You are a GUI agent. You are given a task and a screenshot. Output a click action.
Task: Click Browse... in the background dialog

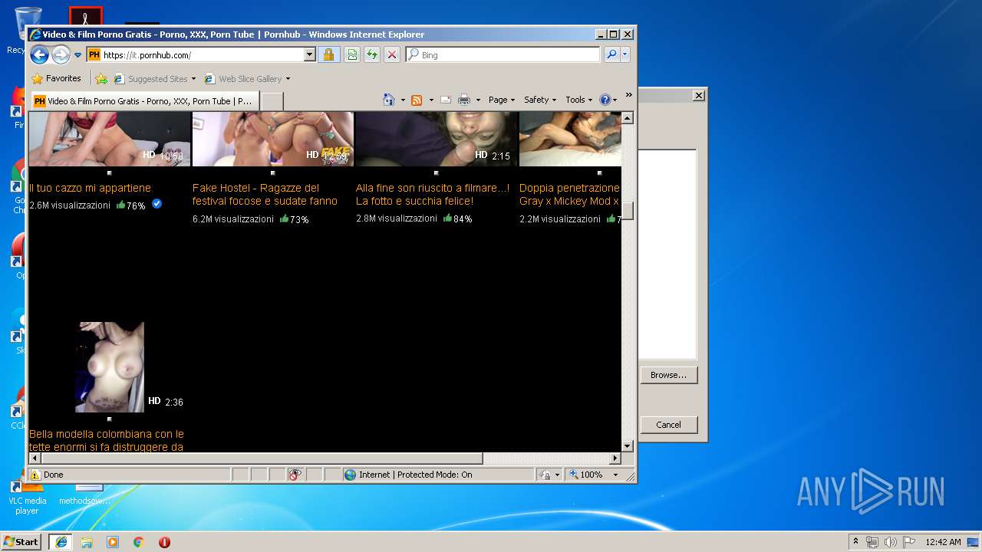click(x=668, y=375)
